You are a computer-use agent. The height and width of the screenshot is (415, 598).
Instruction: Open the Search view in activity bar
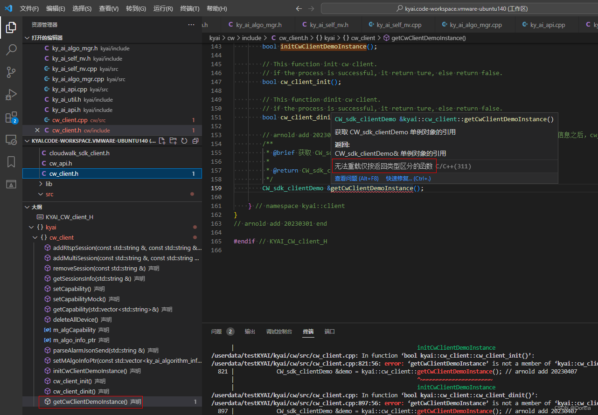click(x=11, y=49)
